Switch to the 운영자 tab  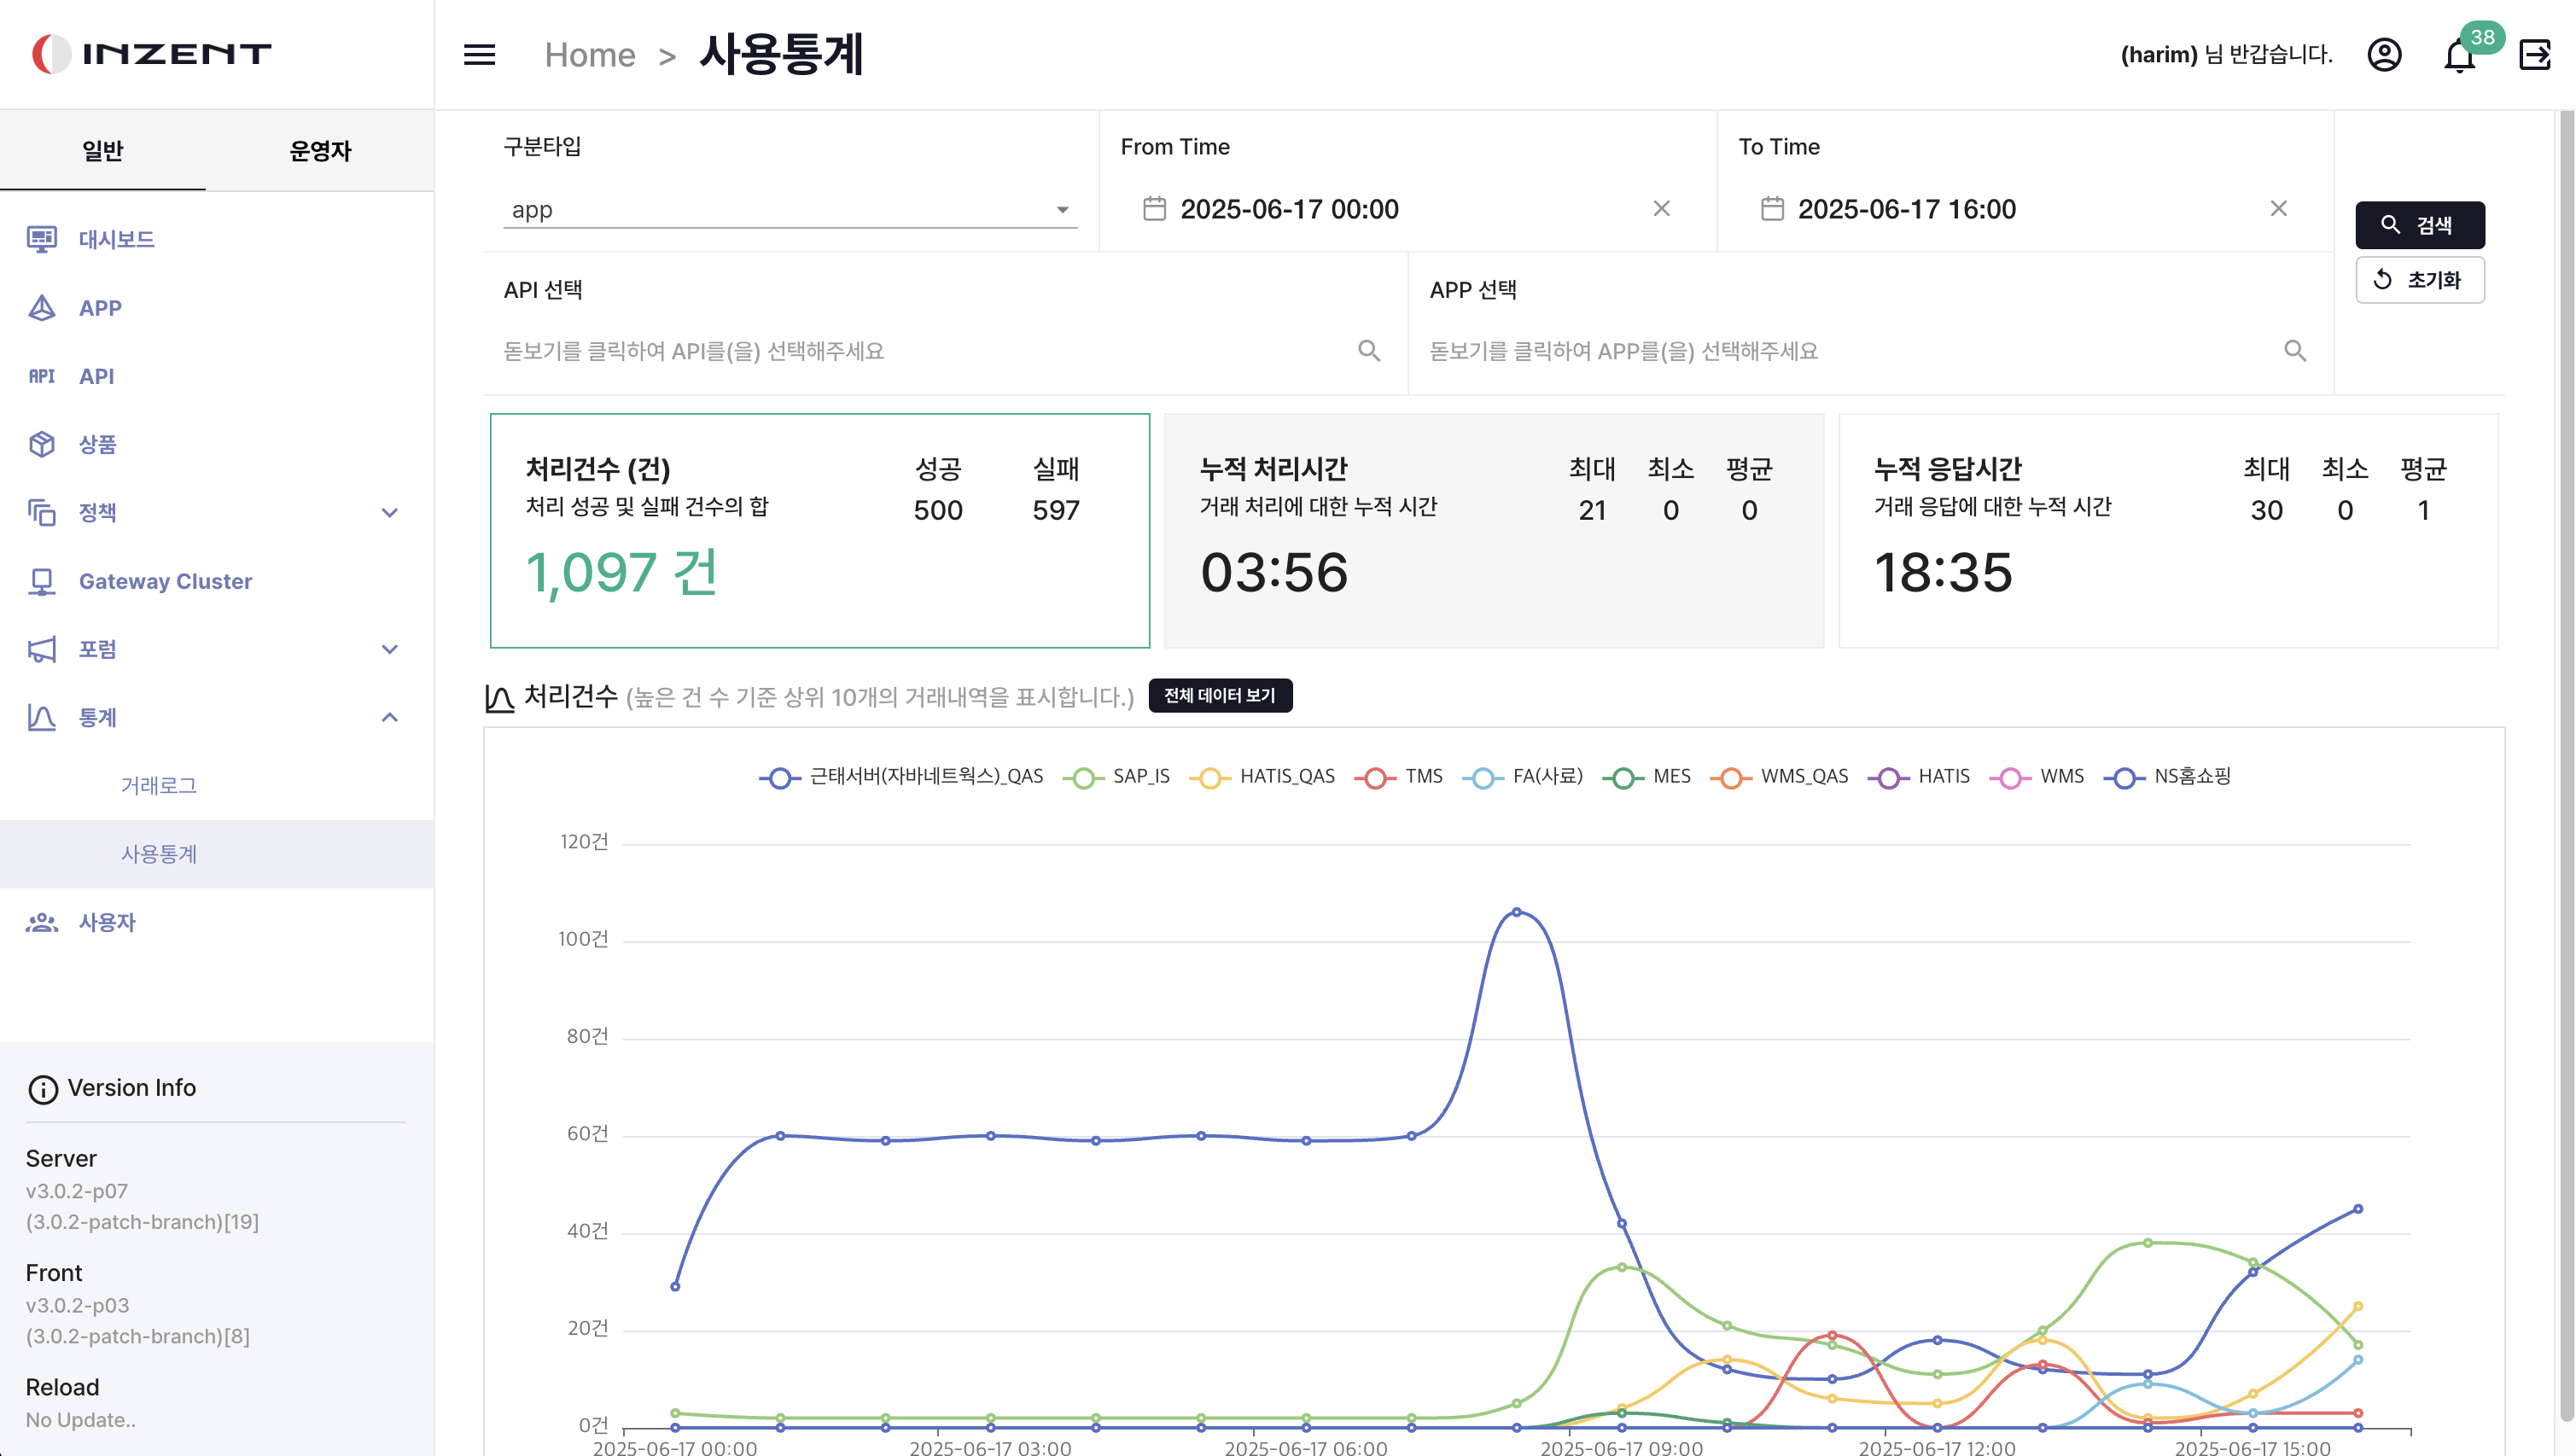click(320, 151)
